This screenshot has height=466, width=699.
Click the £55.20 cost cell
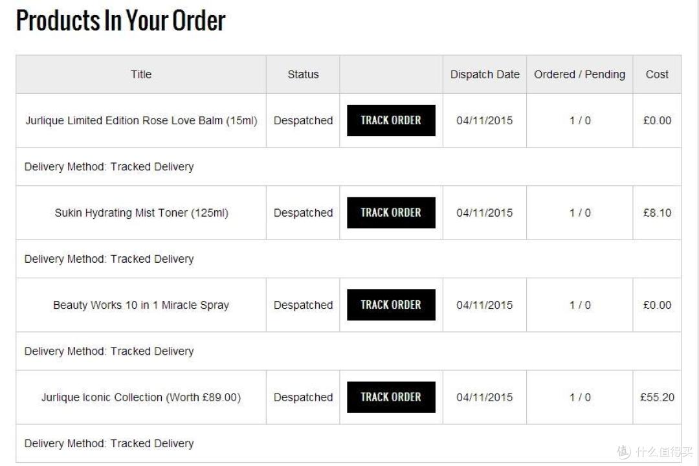657,397
